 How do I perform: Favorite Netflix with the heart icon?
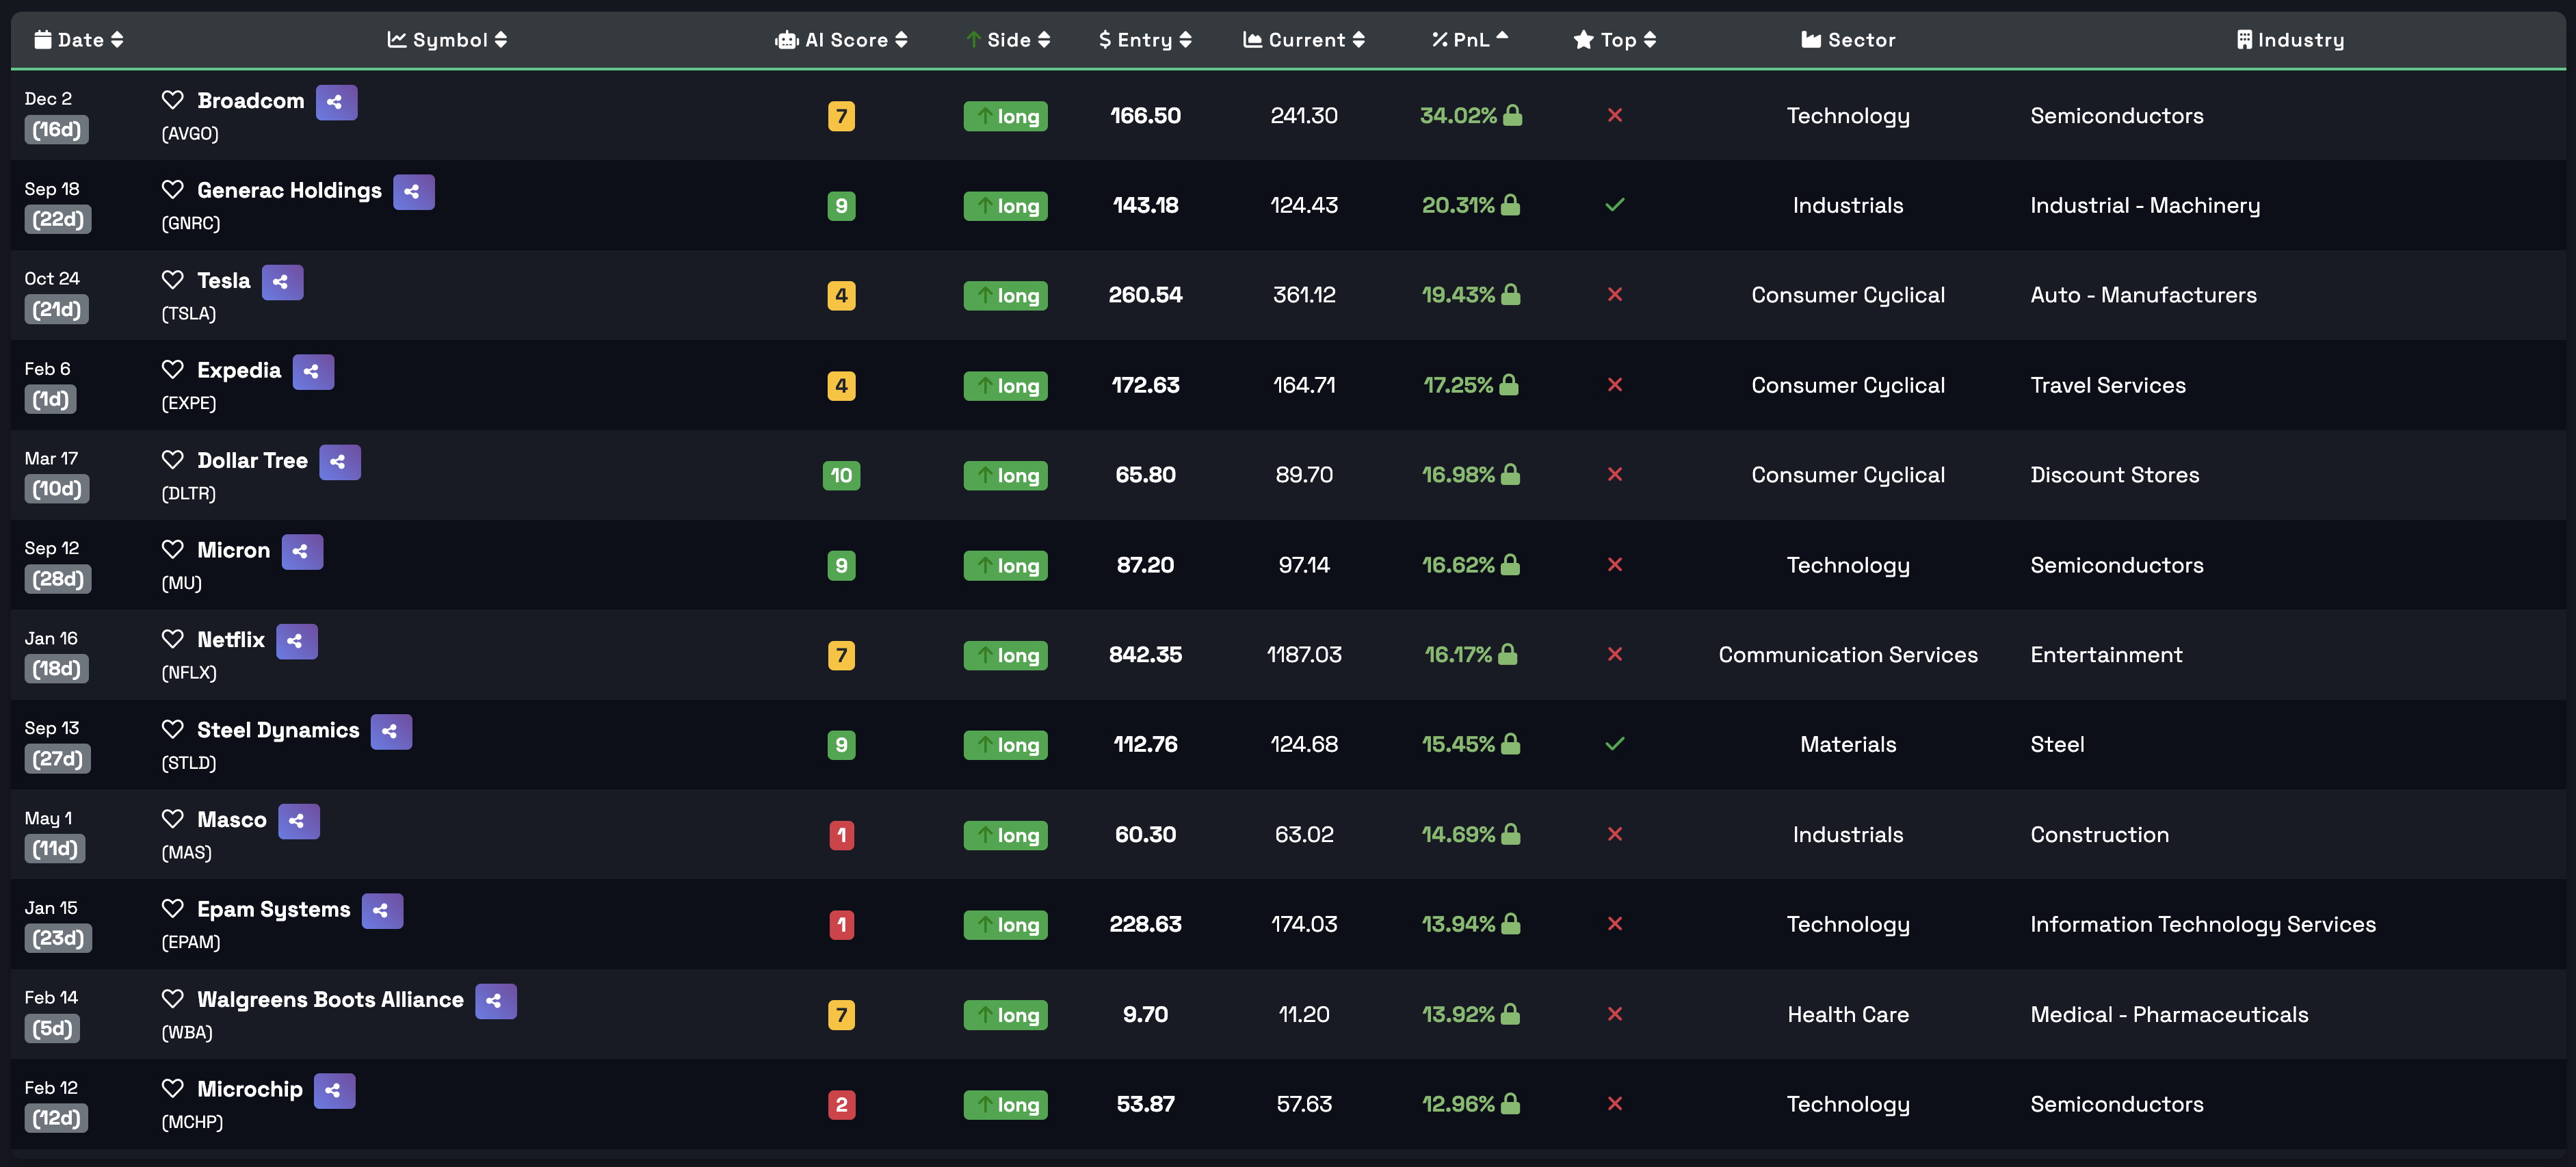[x=172, y=639]
